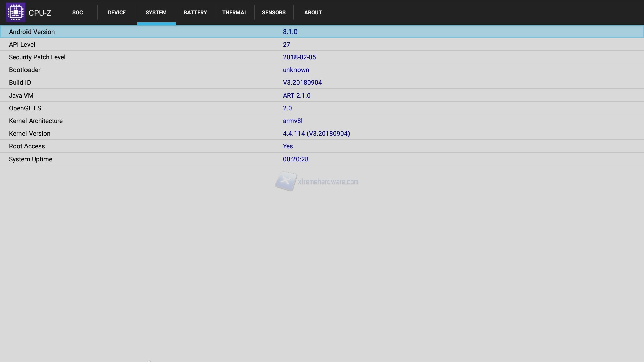This screenshot has width=644, height=362.
Task: Select the Kernel Version row
Action: pyautogui.click(x=322, y=133)
